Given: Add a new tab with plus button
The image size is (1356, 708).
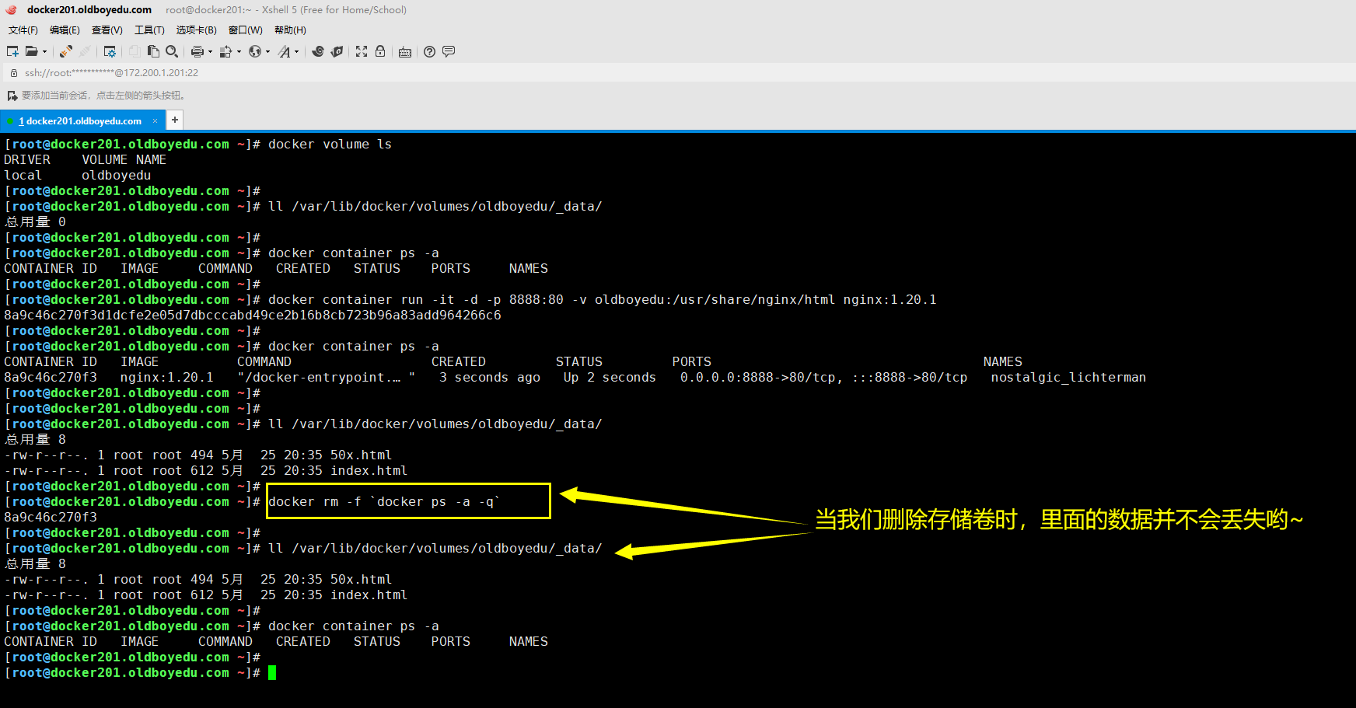Looking at the screenshot, I should pyautogui.click(x=175, y=120).
